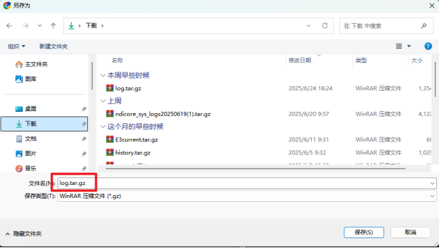The height and width of the screenshot is (248, 439).
Task: Click the navigation pane scrollbar
Action: pos(92,76)
